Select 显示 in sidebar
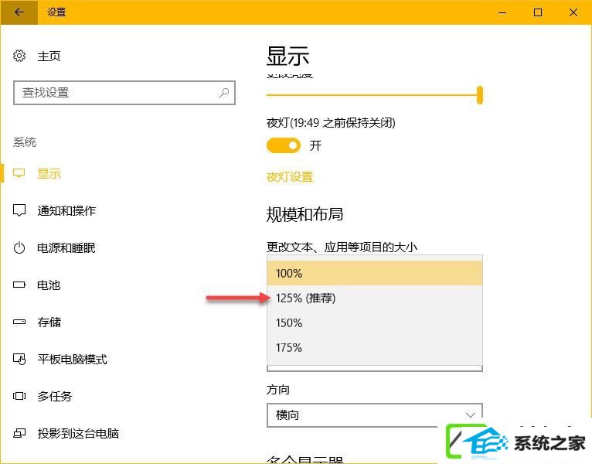This screenshot has height=464, width=592. (49, 174)
